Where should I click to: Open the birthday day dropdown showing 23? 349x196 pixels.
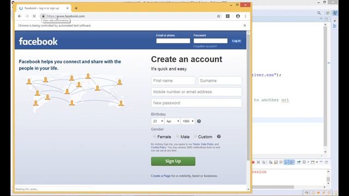click(x=158, y=121)
